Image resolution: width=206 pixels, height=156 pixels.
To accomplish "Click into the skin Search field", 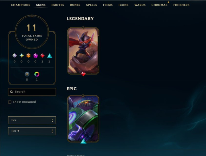I will 32,92.
